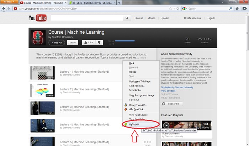The height and width of the screenshot is (146, 249).
Task: Open Lecture 2 Gradient Descent thumbnail
Action: pos(43,90)
